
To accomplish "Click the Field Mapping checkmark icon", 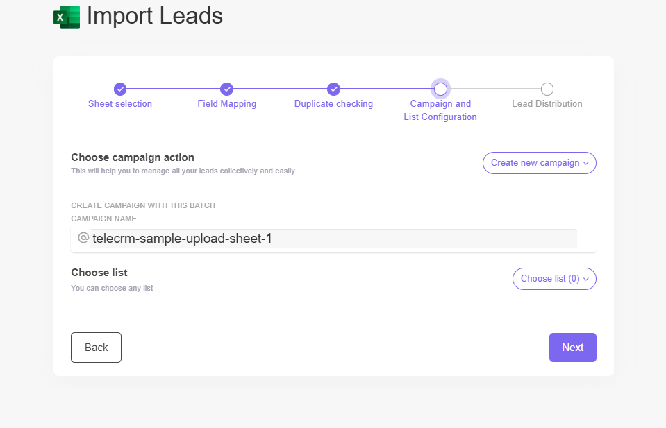I will (226, 89).
